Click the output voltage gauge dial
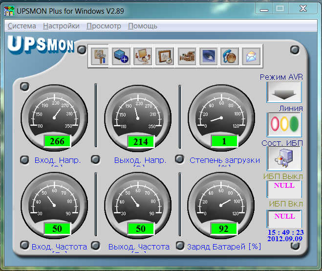 pos(138,118)
